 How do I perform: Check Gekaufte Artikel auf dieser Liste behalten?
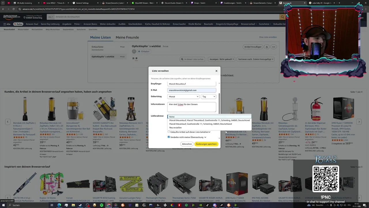[169, 132]
